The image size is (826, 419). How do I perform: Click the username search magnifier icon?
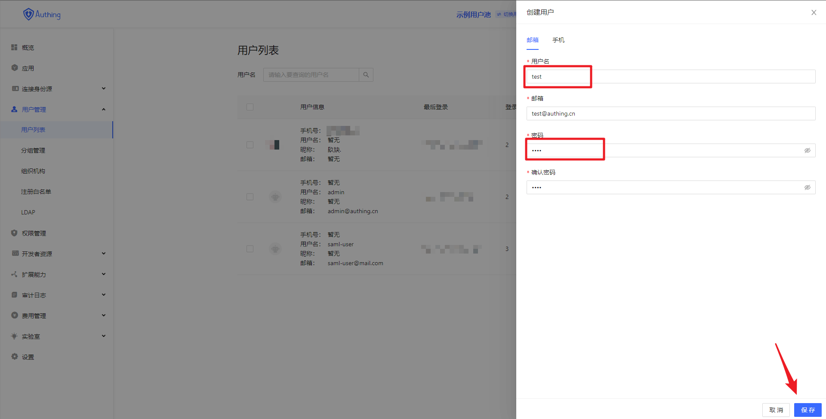pyautogui.click(x=366, y=74)
